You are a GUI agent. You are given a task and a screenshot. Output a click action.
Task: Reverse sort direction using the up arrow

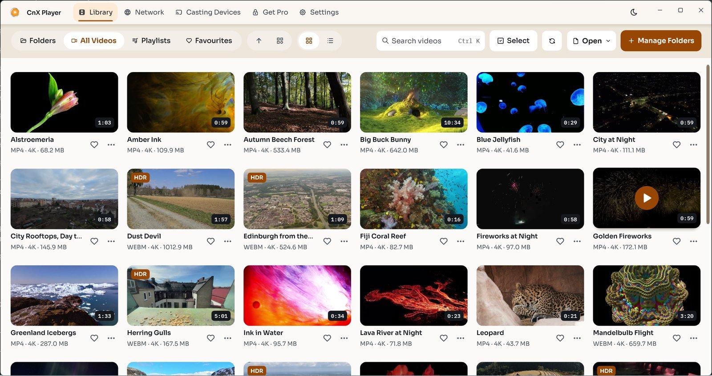tap(259, 40)
